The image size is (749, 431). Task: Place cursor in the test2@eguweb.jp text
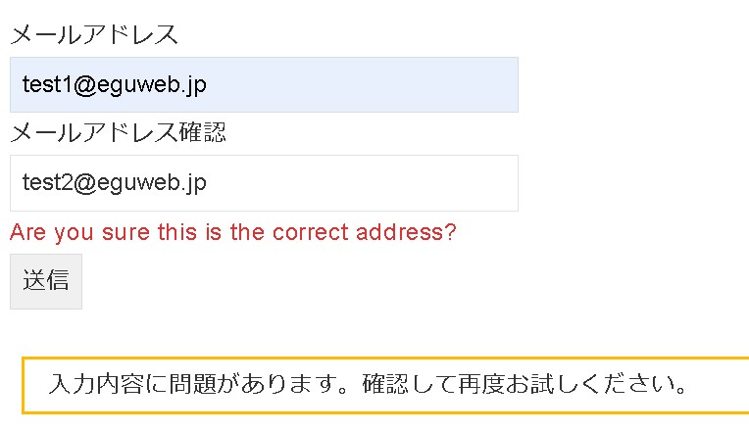[x=114, y=183]
